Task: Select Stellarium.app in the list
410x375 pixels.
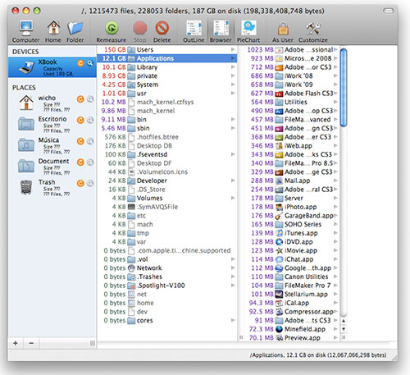Action: click(292, 294)
